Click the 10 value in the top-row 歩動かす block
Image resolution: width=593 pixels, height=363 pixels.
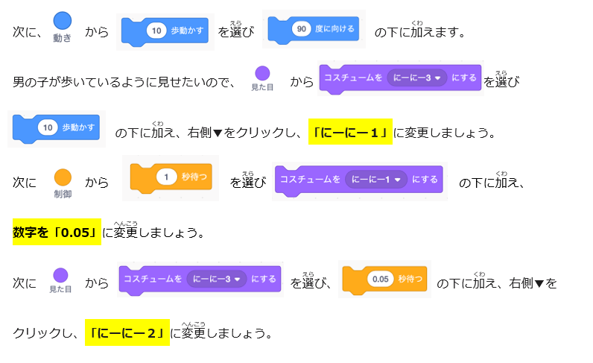coord(156,31)
